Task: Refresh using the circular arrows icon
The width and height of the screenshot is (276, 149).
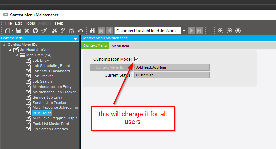Action: pos(35,31)
